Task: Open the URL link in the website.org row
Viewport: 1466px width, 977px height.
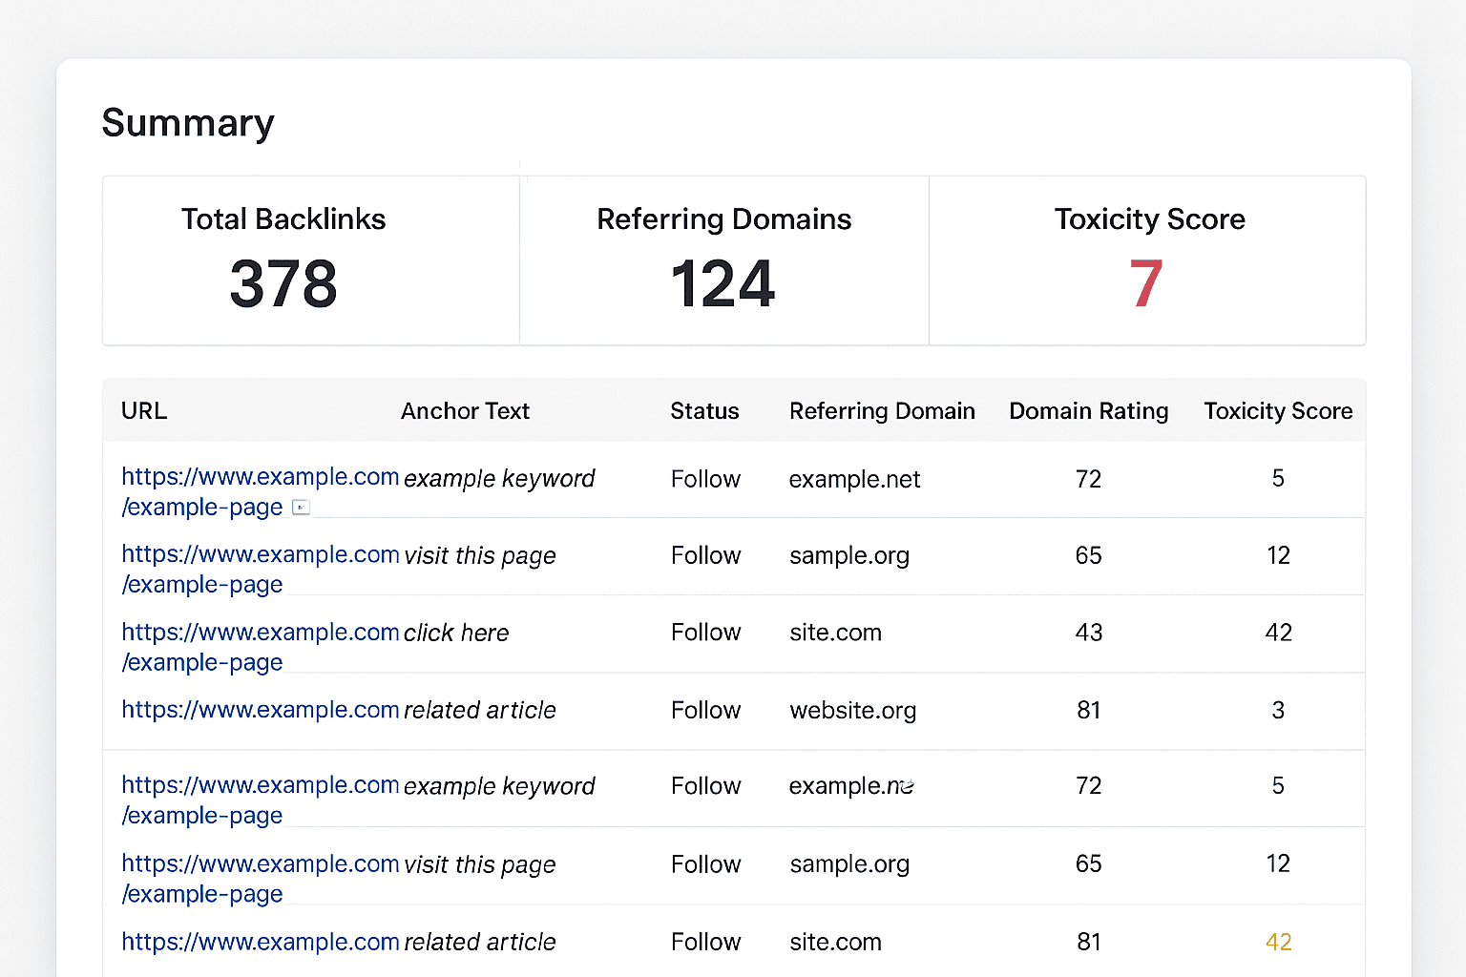Action: [260, 710]
